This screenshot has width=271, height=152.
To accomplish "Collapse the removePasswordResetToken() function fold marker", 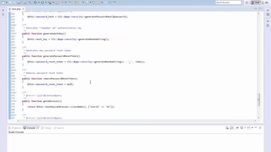I will pos(16,79).
